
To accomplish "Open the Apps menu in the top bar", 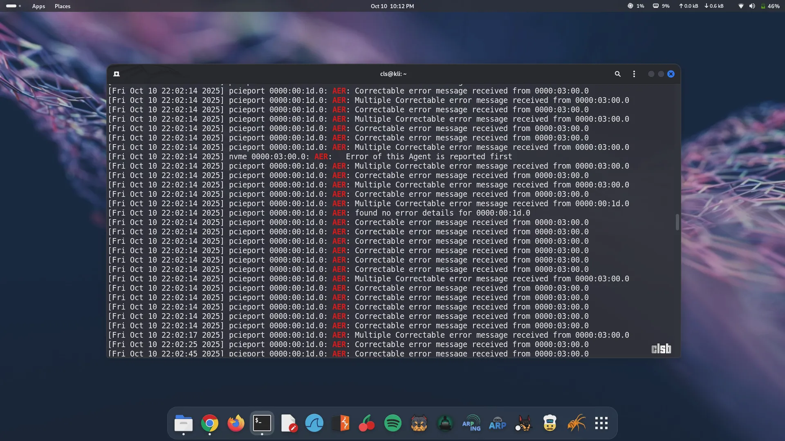I will click(x=38, y=6).
